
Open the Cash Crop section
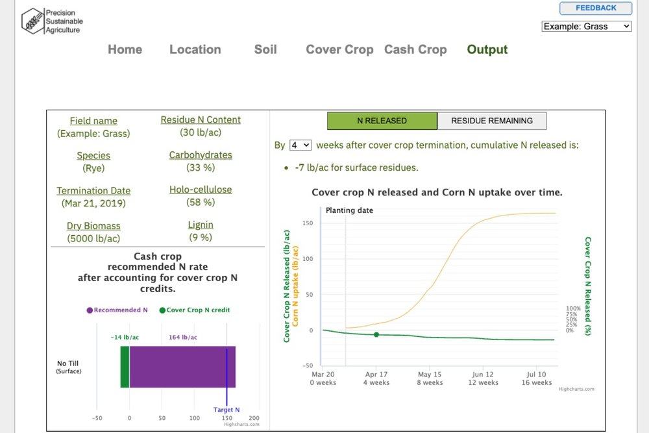click(415, 49)
